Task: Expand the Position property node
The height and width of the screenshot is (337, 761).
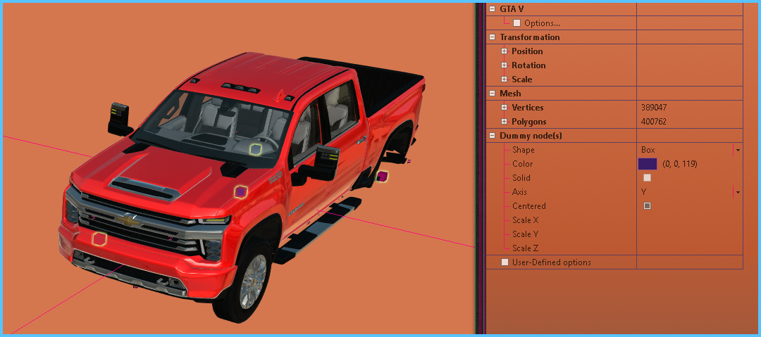Action: (504, 51)
